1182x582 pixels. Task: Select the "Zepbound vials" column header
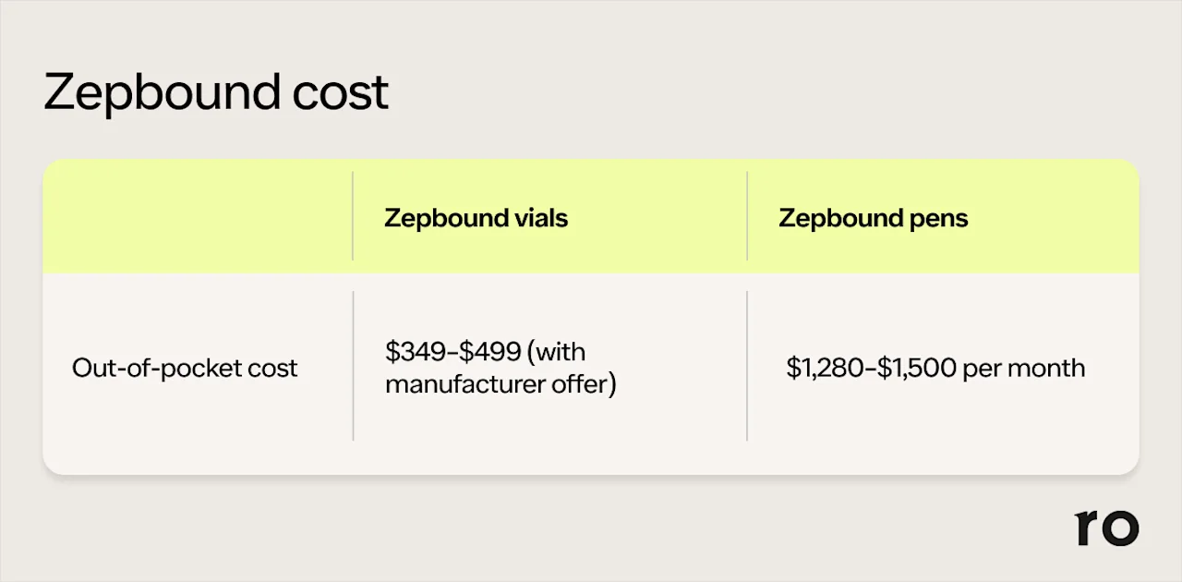[x=476, y=218]
